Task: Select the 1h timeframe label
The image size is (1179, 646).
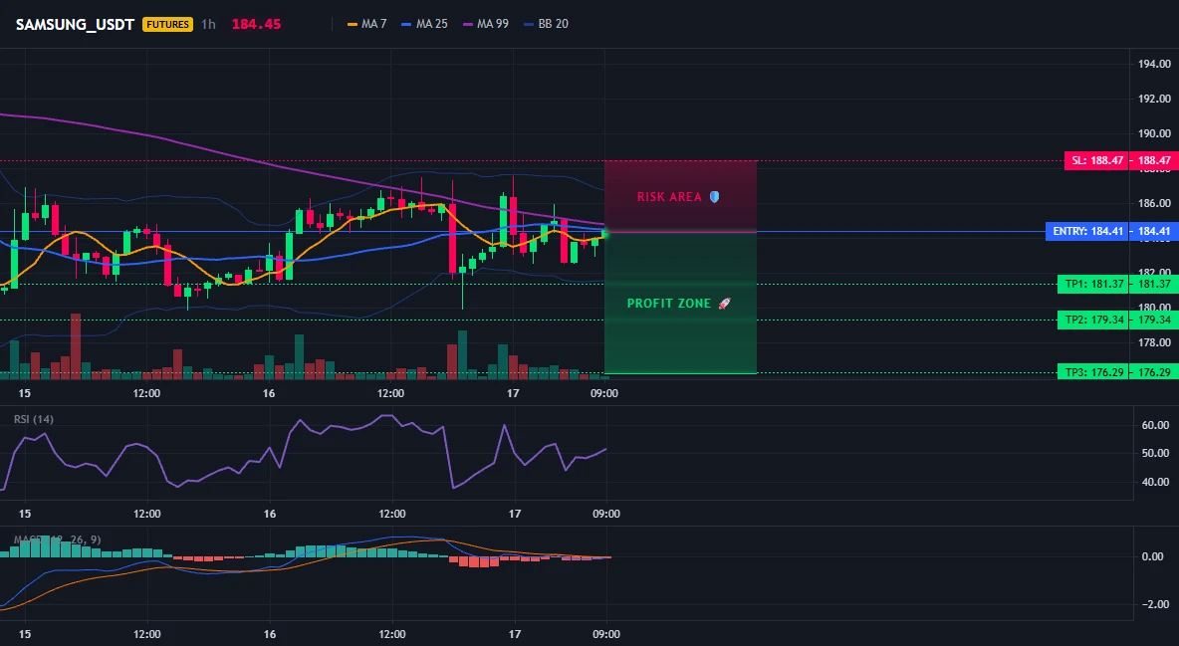Action: tap(208, 24)
